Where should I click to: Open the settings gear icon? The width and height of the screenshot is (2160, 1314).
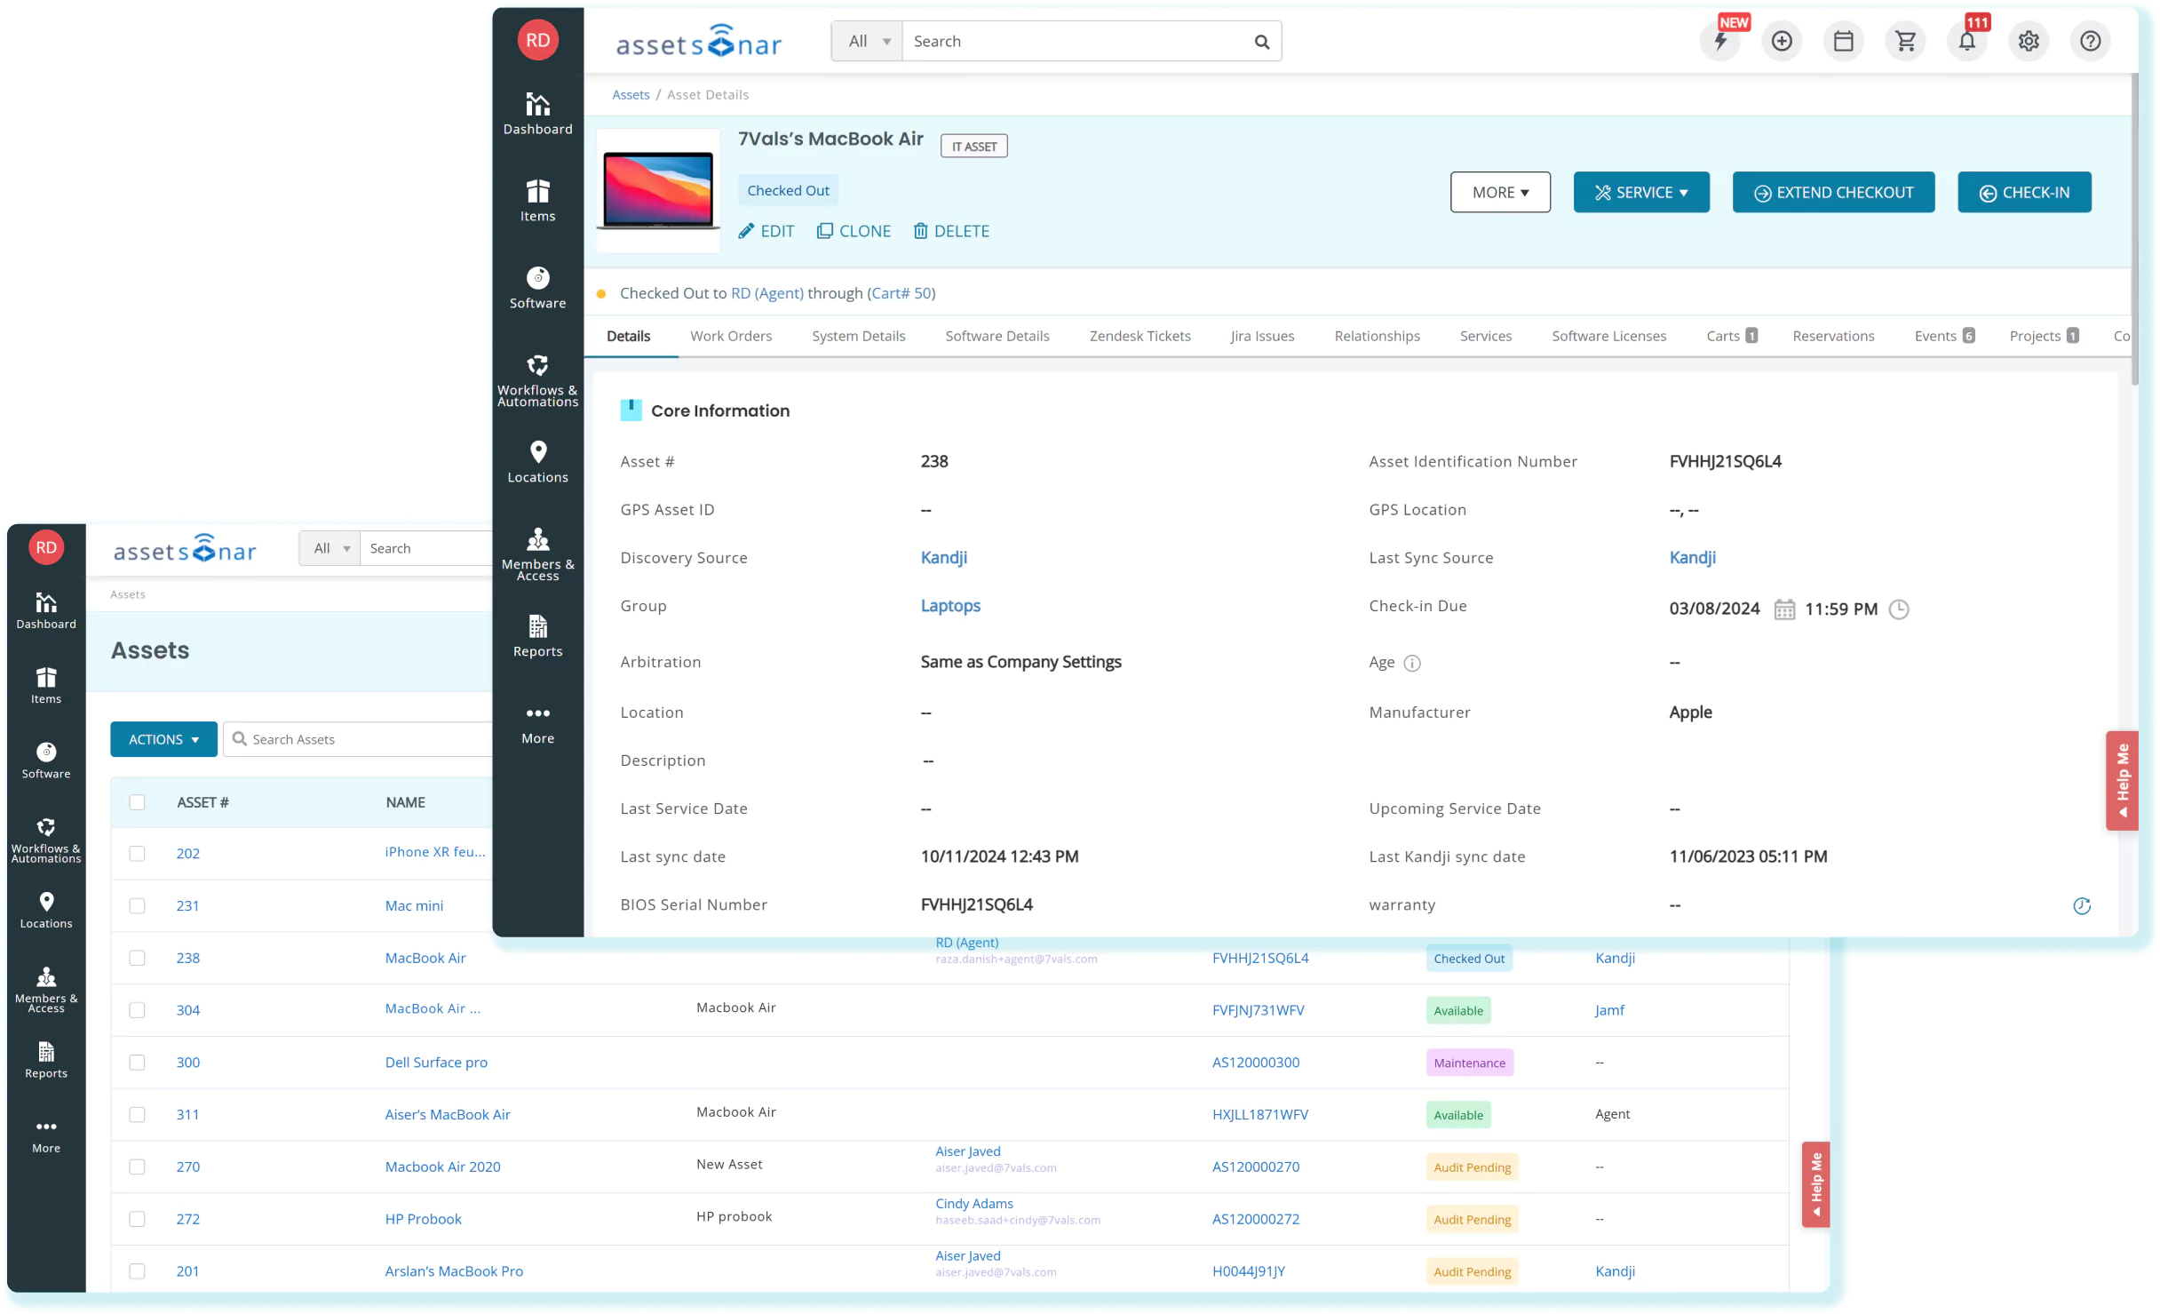click(2029, 41)
